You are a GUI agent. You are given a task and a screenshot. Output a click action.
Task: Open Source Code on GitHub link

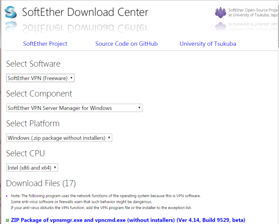point(126,43)
